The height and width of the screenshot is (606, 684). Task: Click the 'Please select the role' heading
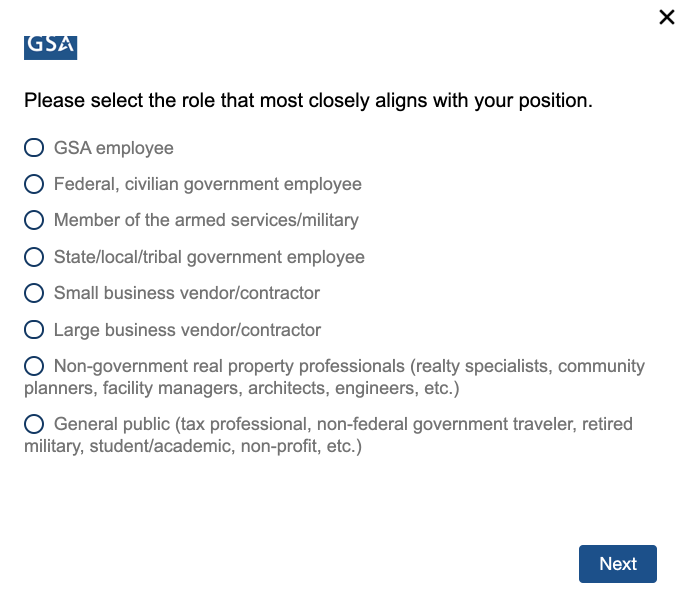(x=308, y=100)
